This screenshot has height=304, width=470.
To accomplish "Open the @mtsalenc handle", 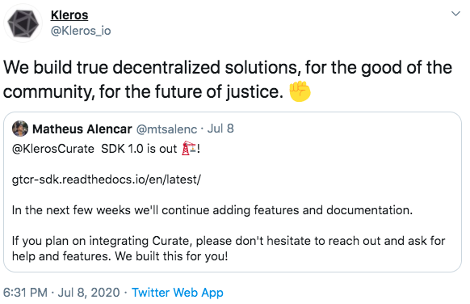I will click(166, 129).
